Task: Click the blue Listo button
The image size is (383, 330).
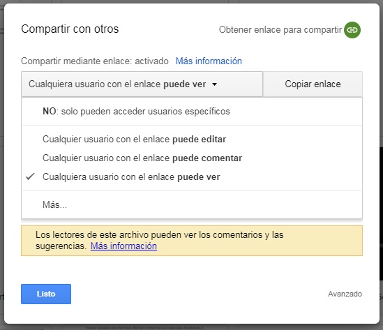Action: 46,294
